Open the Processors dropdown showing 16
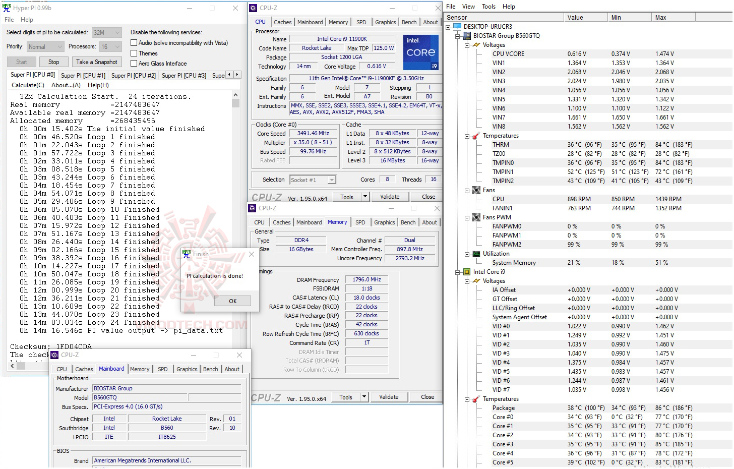Screen dimensions: 734x469 [x=111, y=47]
